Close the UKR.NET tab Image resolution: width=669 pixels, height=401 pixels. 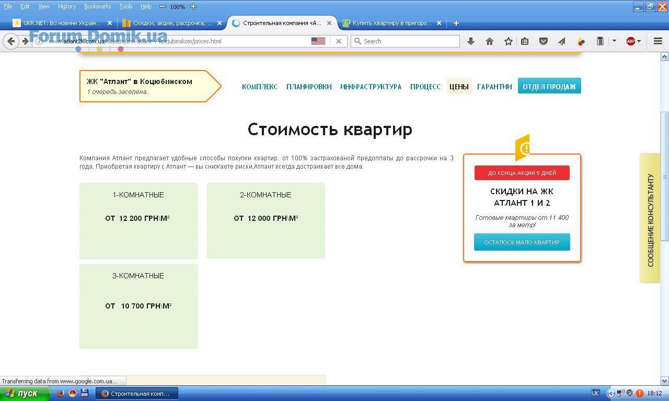(x=110, y=23)
